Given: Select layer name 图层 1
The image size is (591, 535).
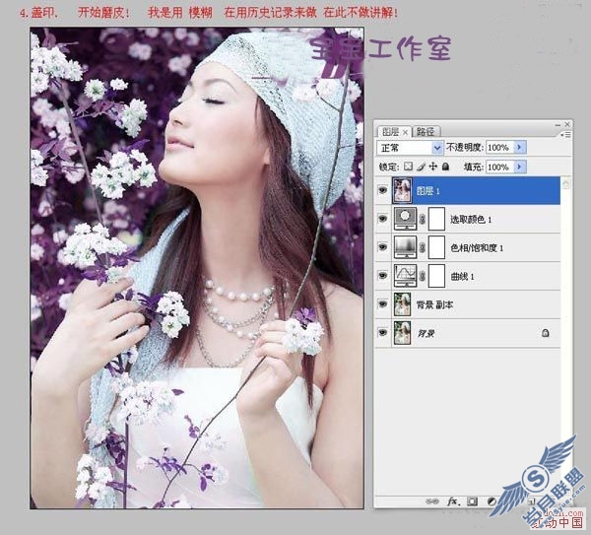Looking at the screenshot, I should tap(427, 191).
